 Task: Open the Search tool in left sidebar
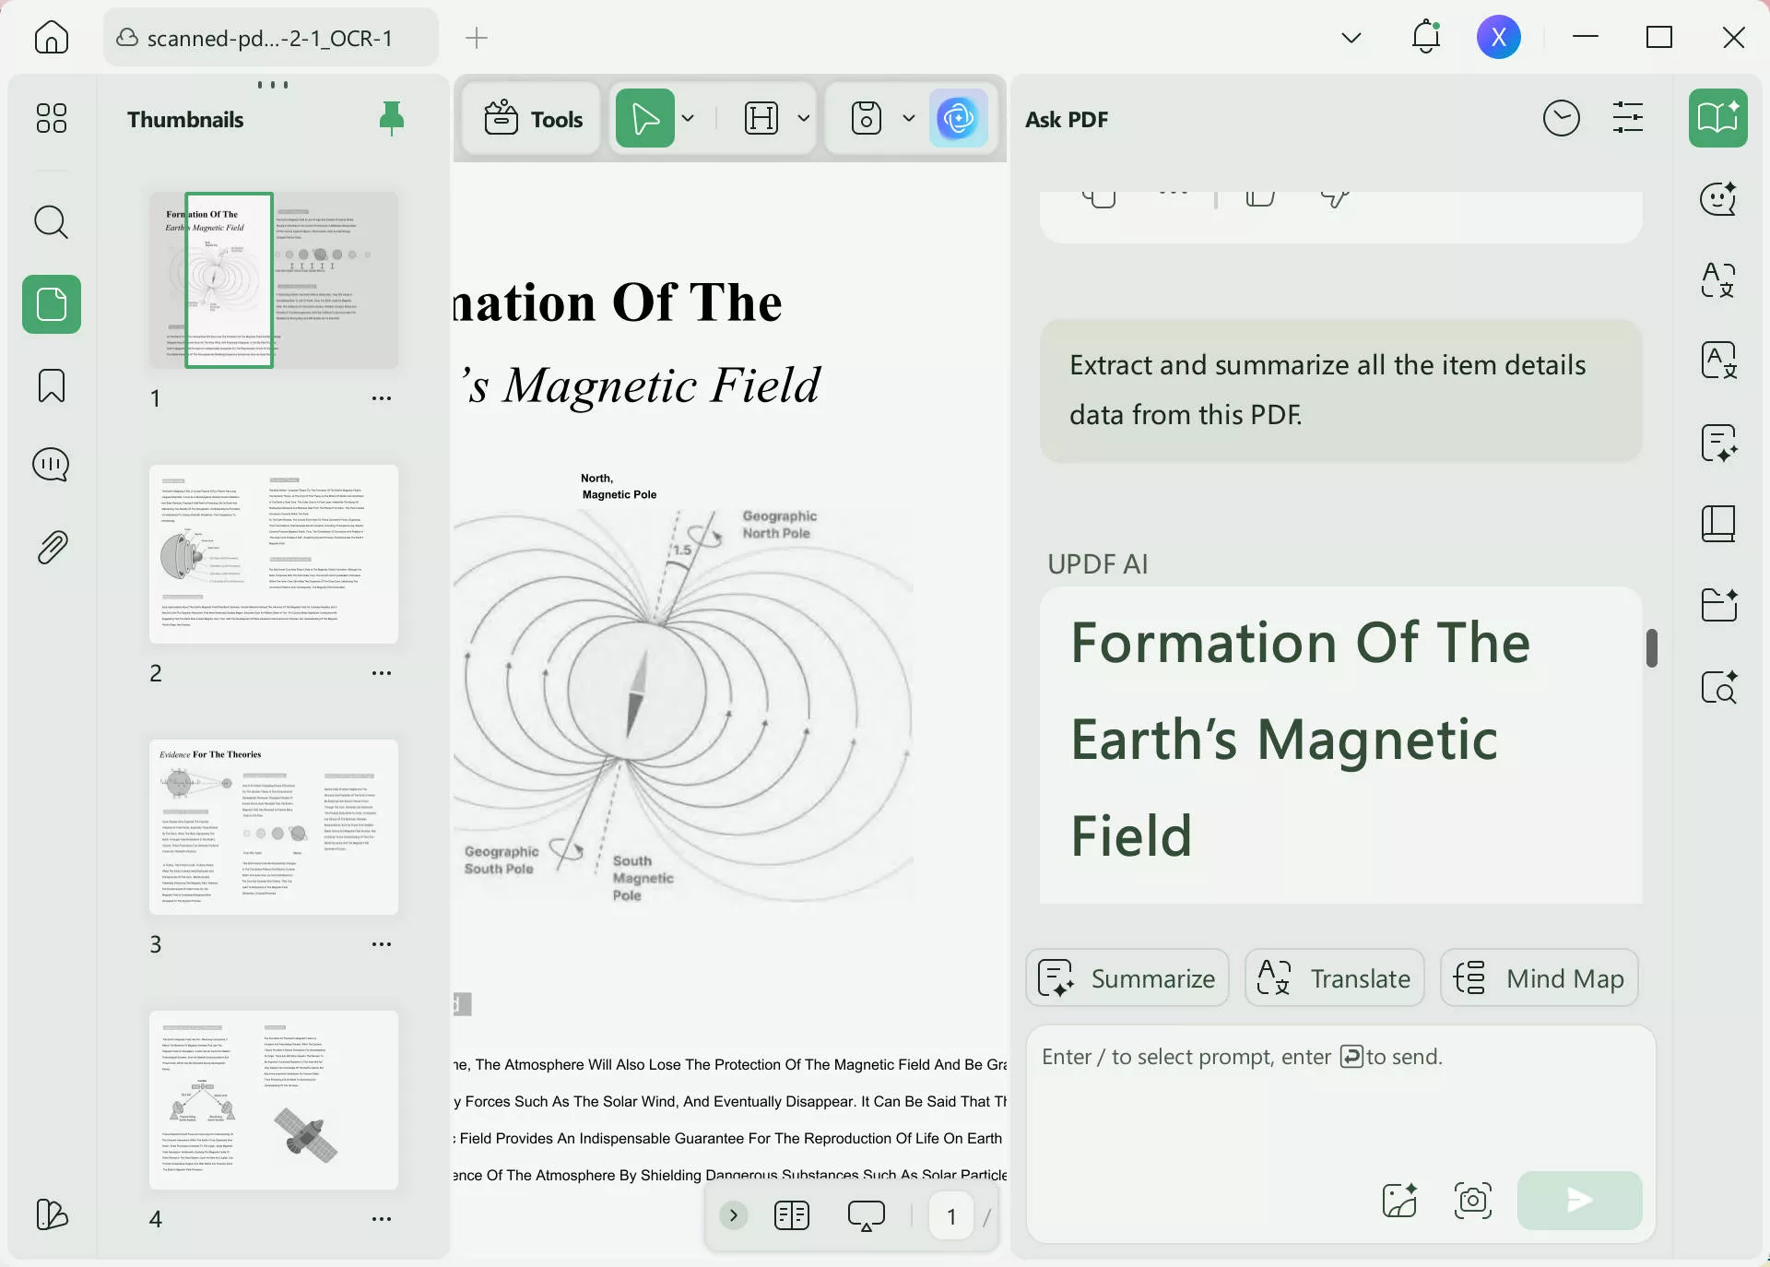click(x=51, y=222)
